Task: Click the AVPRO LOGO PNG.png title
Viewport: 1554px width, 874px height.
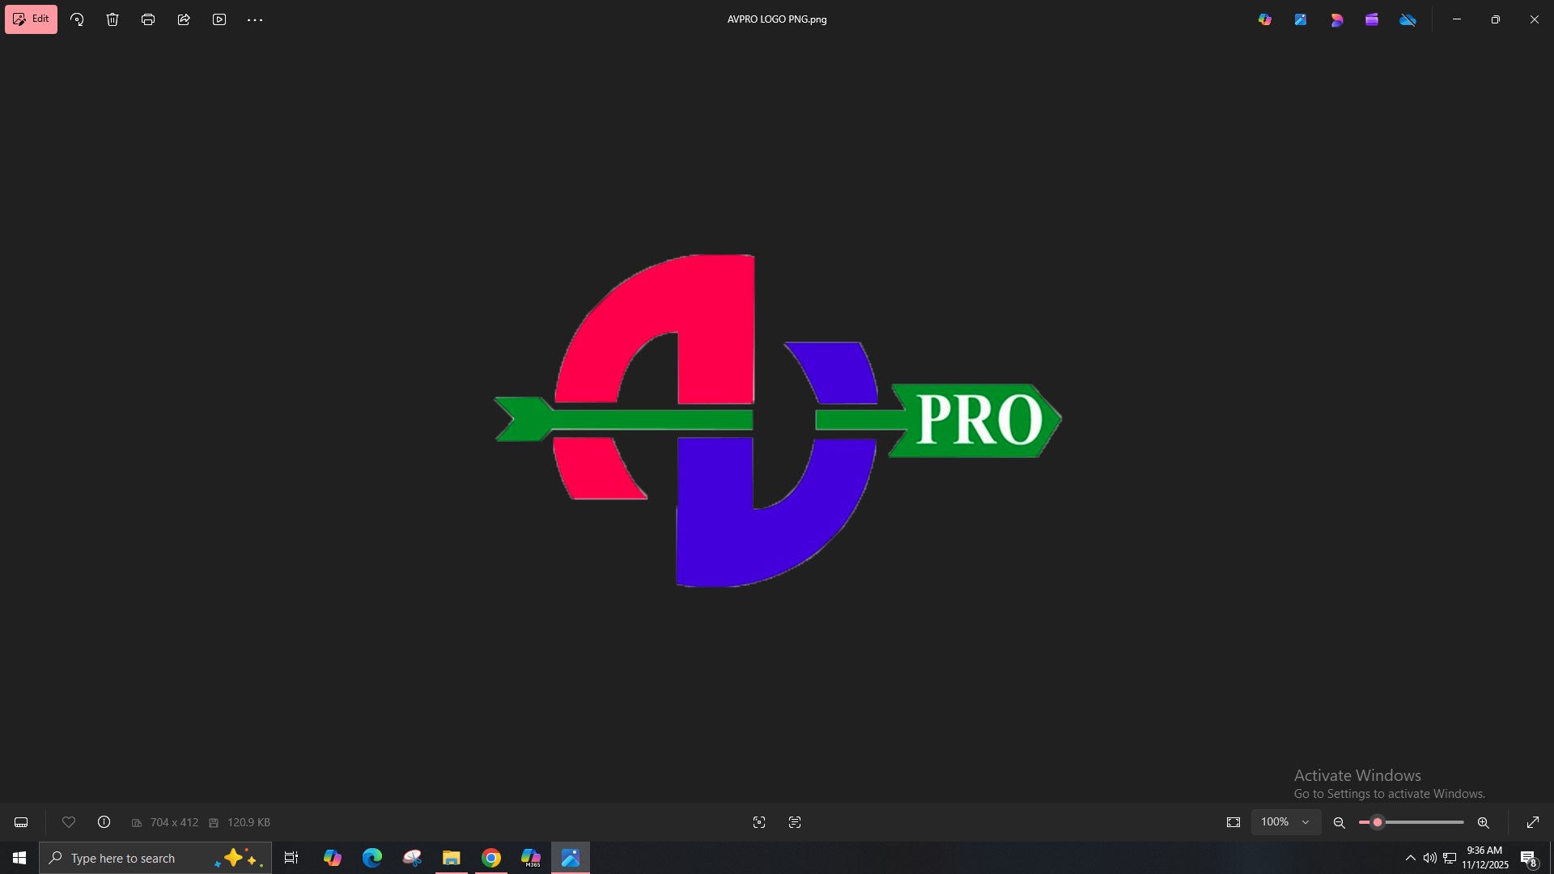Action: 777,19
